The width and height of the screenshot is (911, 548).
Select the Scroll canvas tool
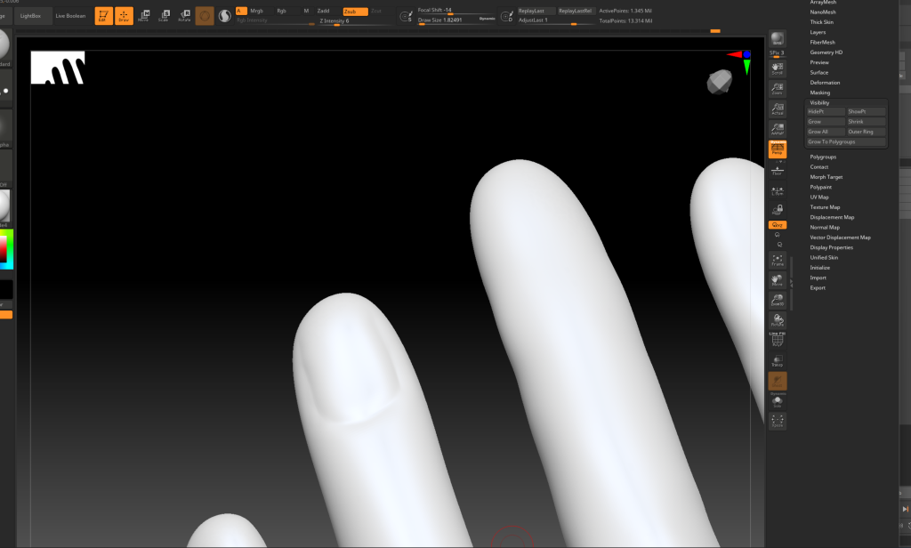pos(778,68)
